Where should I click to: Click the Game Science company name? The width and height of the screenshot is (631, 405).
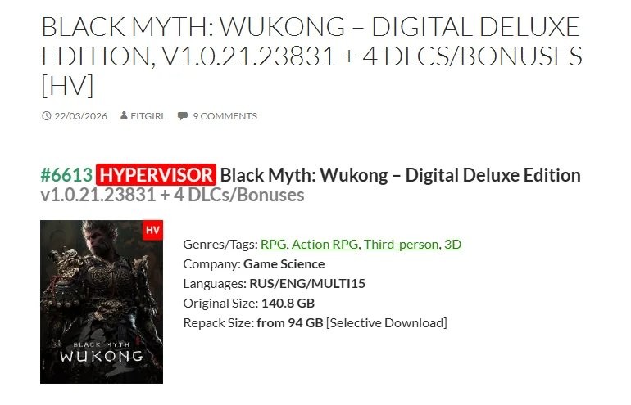284,264
